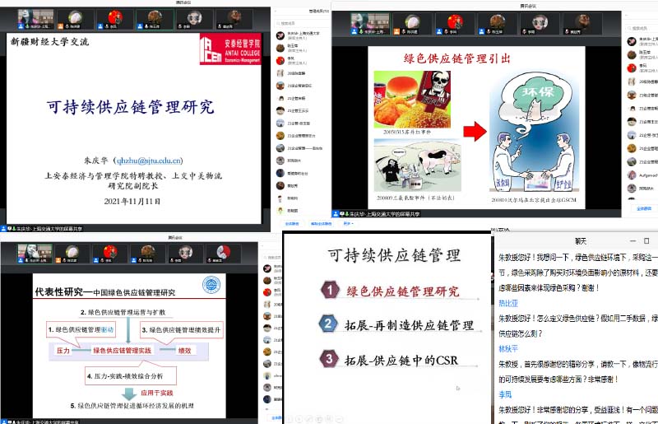Click the 绿色供应链管理实践 box in the diagram
The width and height of the screenshot is (658, 424).
122,351
